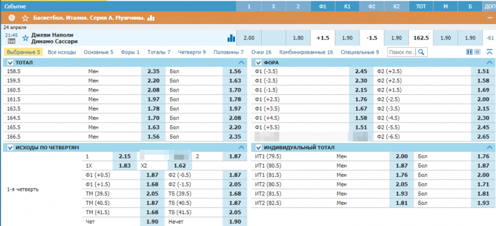The image size is (496, 226).
Task: Click the basketball sport icon in orange header
Action: coord(12,18)
